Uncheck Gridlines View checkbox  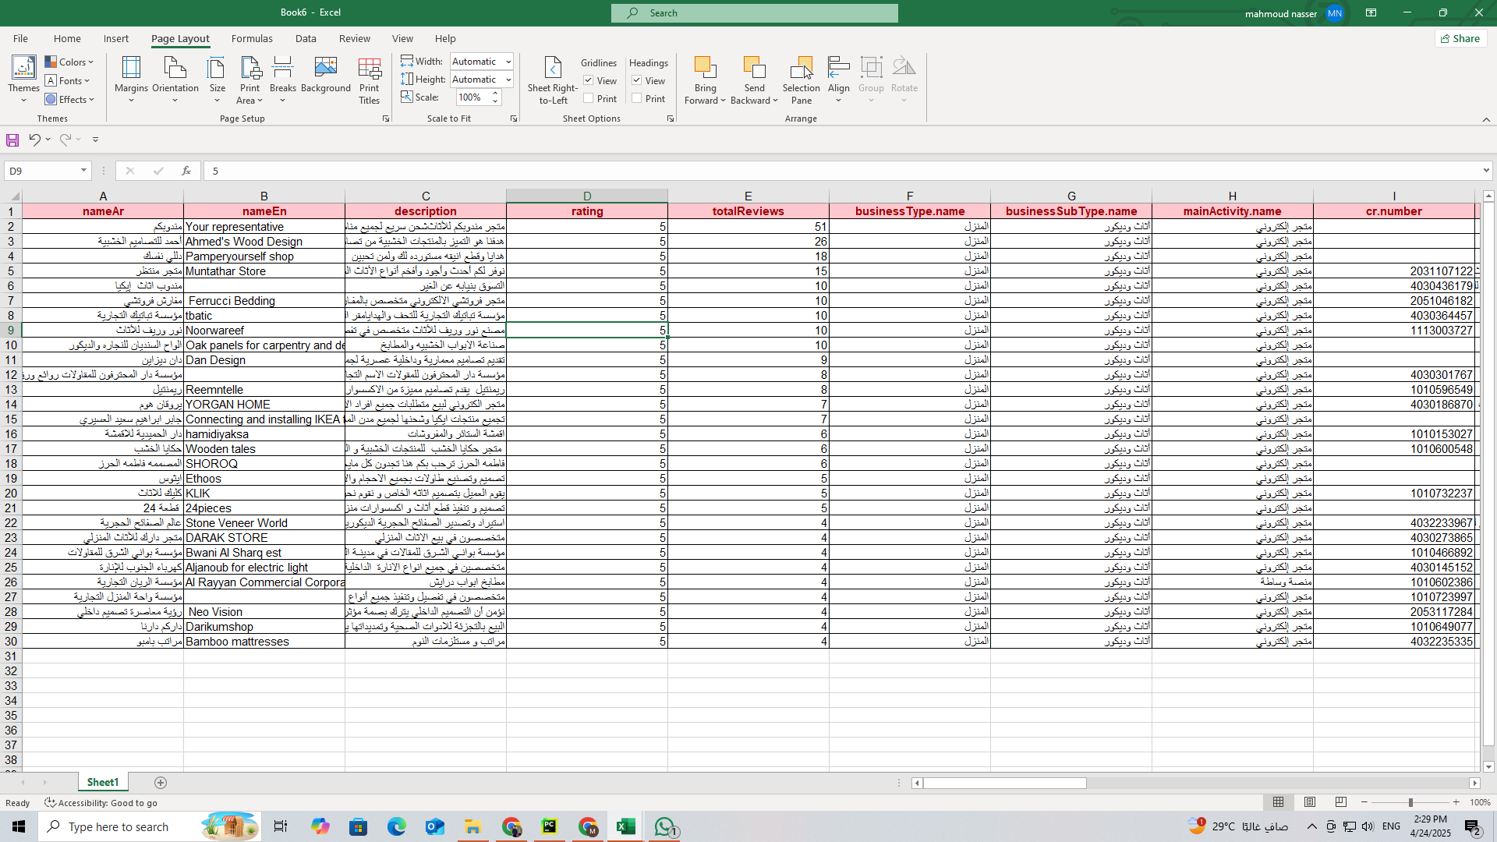point(589,80)
